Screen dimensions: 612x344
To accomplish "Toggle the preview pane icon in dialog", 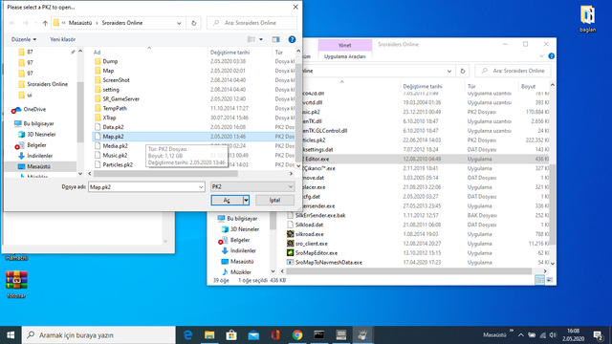I will pyautogui.click(x=276, y=39).
